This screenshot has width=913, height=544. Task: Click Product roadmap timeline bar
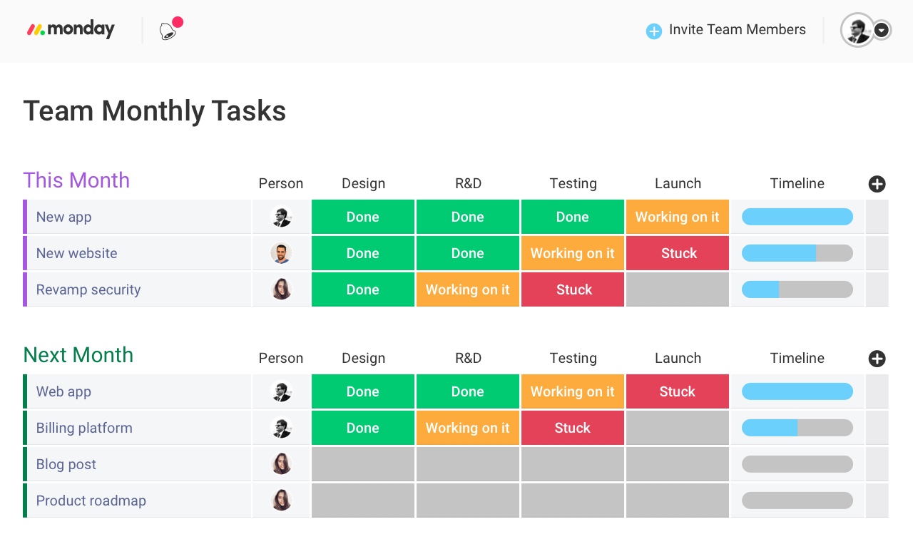(797, 501)
